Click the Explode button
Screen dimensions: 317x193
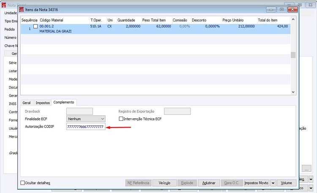pos(187,183)
